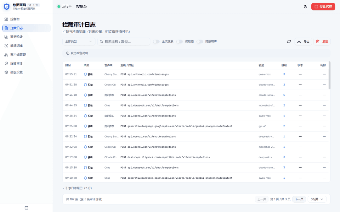This screenshot has width=340, height=212.
Task: Click the shield icon in 09:22:34 row
Action: point(85,137)
